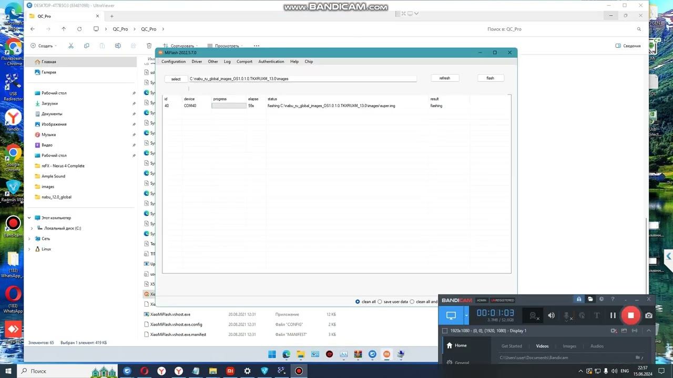The width and height of the screenshot is (673, 378).
Task: Open MiFlash Log menu
Action: [x=227, y=61]
